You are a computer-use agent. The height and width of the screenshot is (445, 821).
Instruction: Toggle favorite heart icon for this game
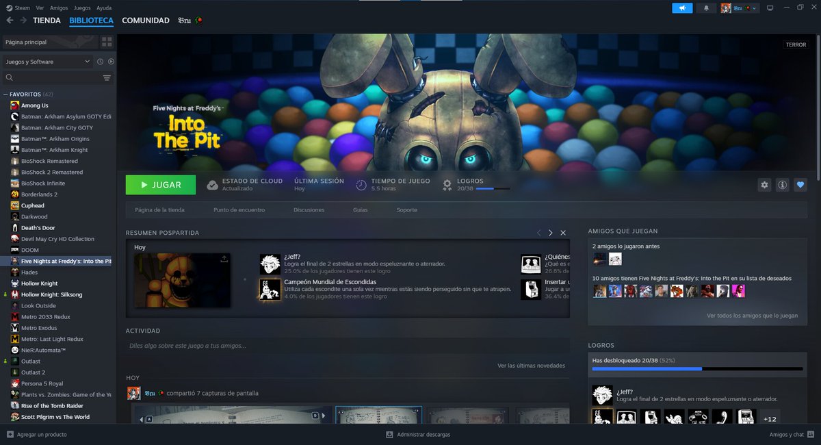point(800,185)
